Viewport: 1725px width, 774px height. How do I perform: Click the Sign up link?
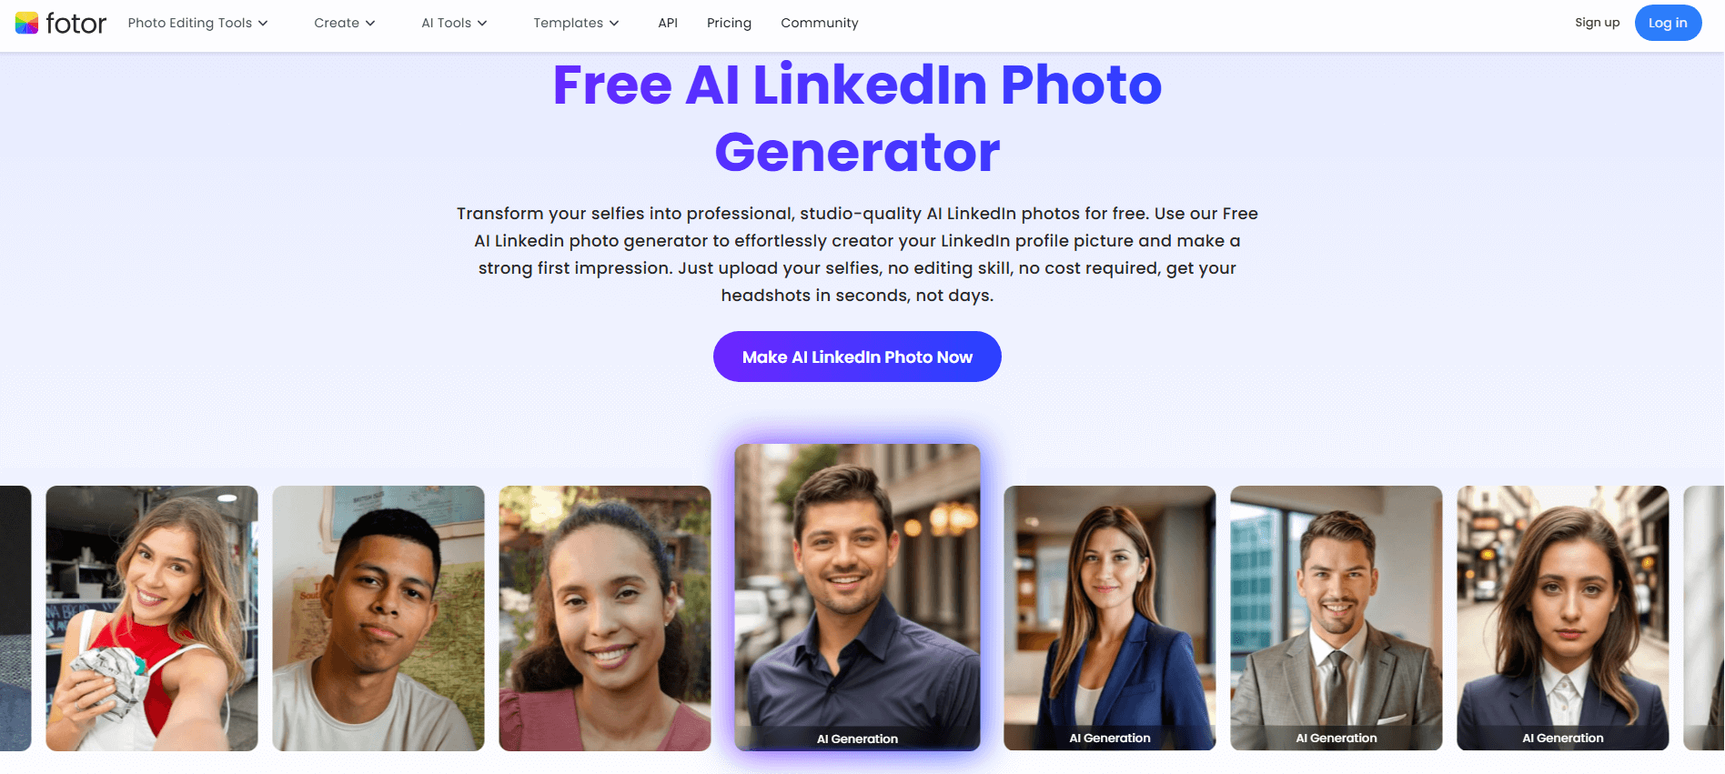pyautogui.click(x=1597, y=23)
